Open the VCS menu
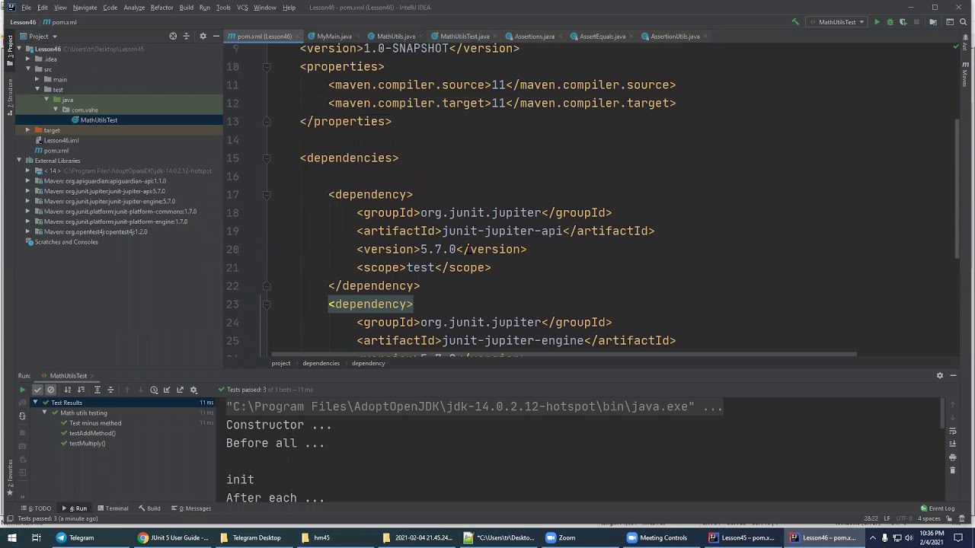Viewport: 975px width, 548px height. [x=242, y=8]
